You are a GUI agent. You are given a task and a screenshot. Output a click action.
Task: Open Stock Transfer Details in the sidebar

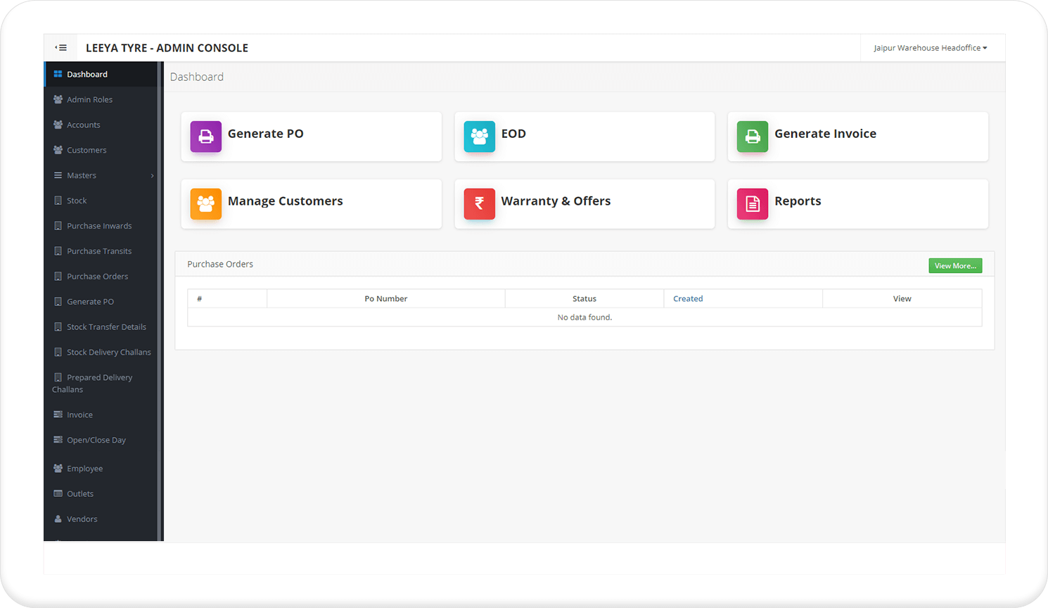101,327
